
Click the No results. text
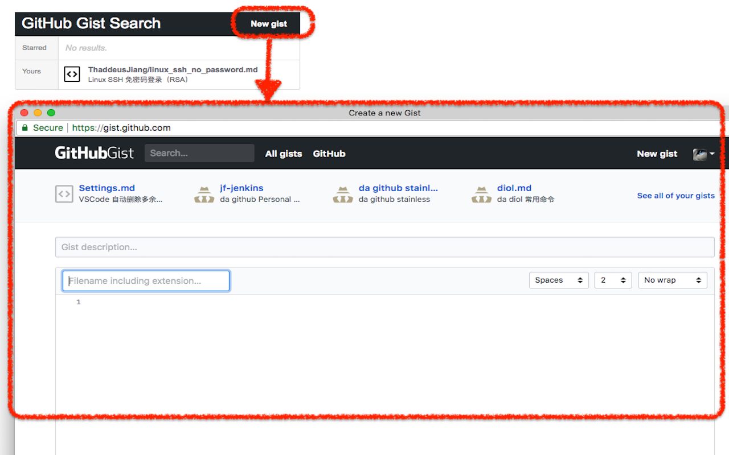point(86,48)
